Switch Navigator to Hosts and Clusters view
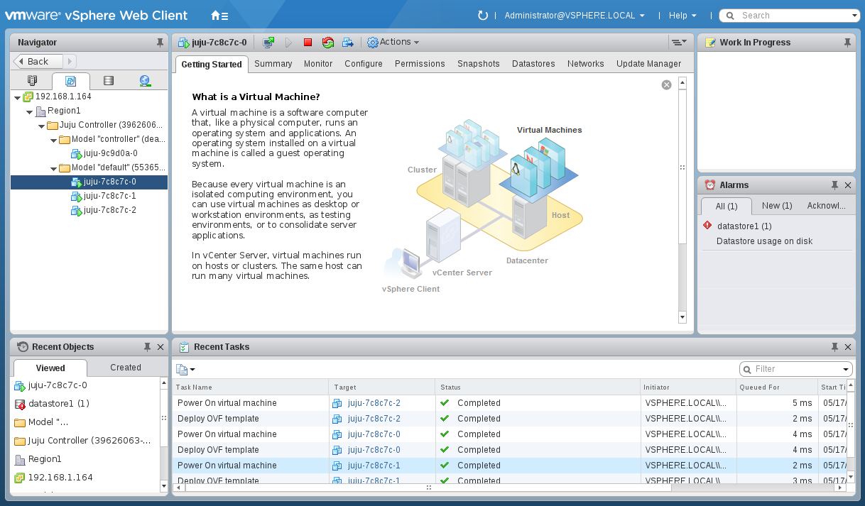865x506 pixels. (32, 81)
